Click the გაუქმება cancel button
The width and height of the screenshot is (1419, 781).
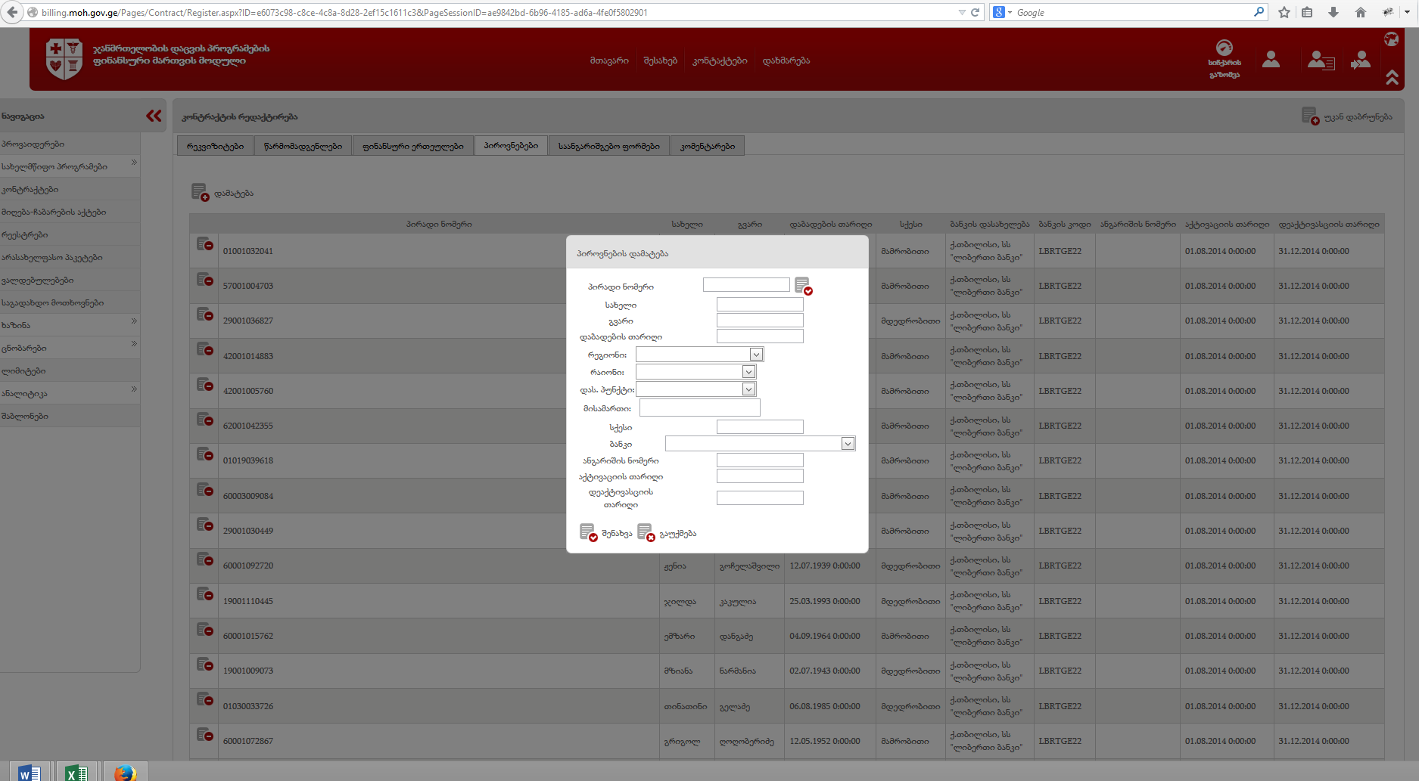point(667,533)
